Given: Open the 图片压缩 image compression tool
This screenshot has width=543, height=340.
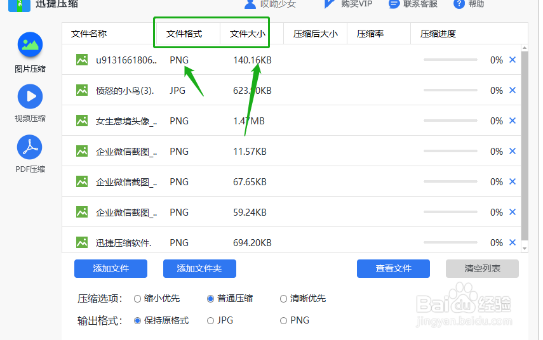Looking at the screenshot, I should coord(30,53).
